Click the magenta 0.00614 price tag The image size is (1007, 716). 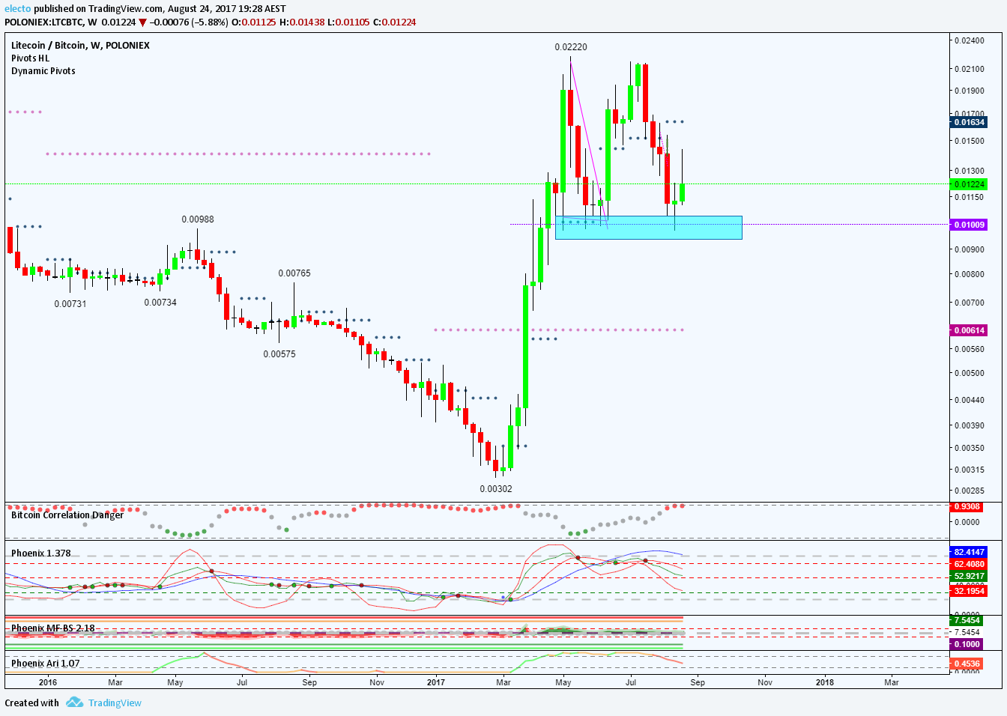click(969, 330)
